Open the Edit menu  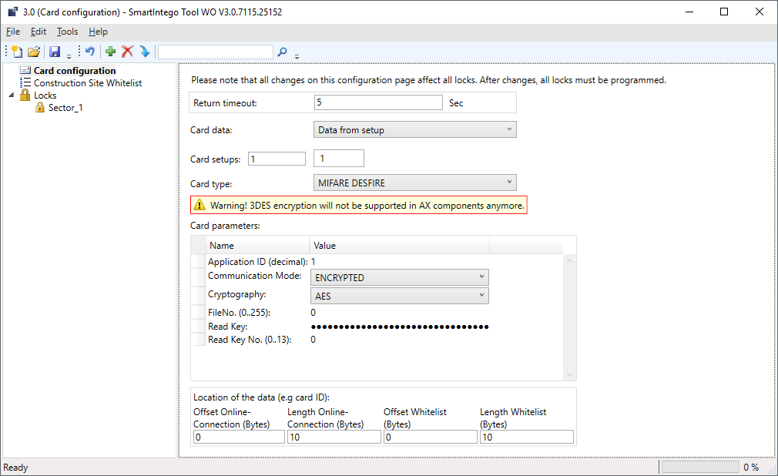pyautogui.click(x=39, y=32)
